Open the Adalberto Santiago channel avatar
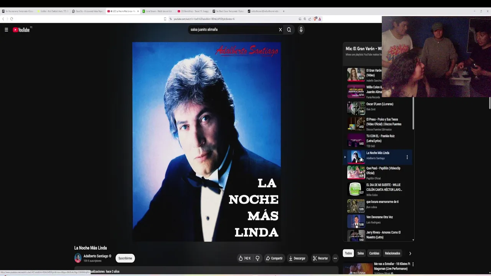 pos(78,258)
